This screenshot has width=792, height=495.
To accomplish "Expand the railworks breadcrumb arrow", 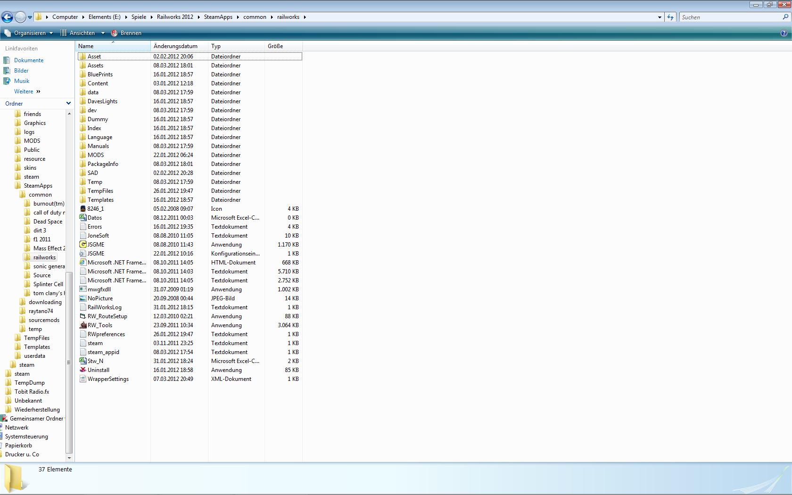I will click(305, 17).
